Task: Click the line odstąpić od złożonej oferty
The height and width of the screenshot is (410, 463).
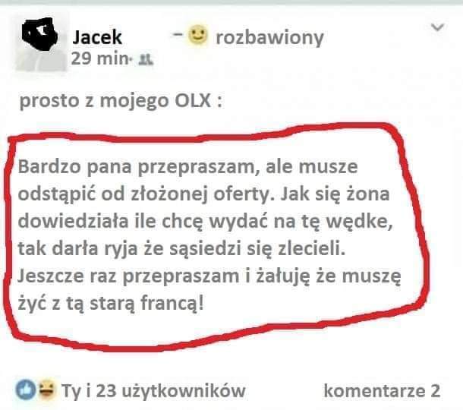Action: 203,195
